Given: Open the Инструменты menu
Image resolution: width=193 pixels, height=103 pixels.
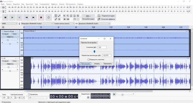Looking at the screenshot, I should pos(71,4).
